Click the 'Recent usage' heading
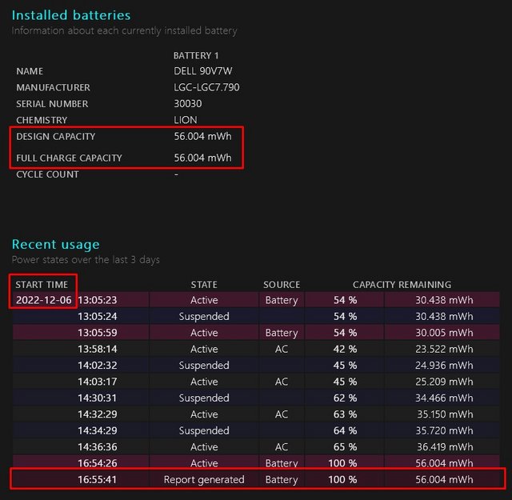This screenshot has width=512, height=500. (x=56, y=244)
